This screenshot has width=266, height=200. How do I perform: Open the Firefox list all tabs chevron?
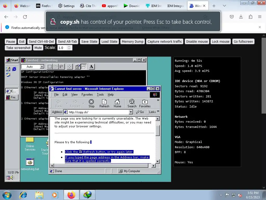[x=224, y=6]
